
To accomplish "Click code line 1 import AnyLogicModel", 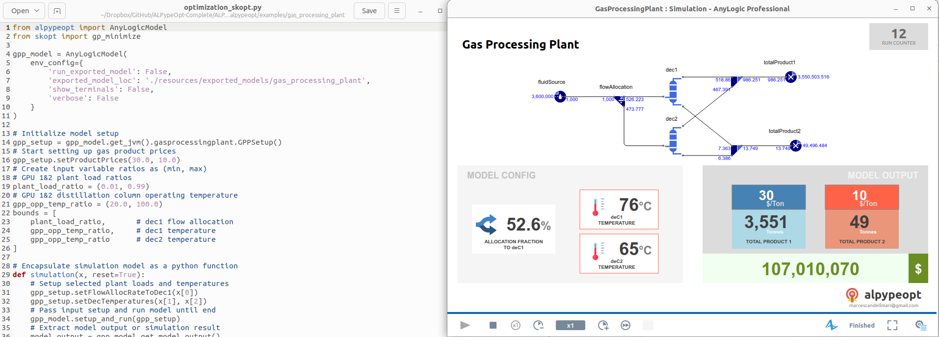I will [x=90, y=27].
